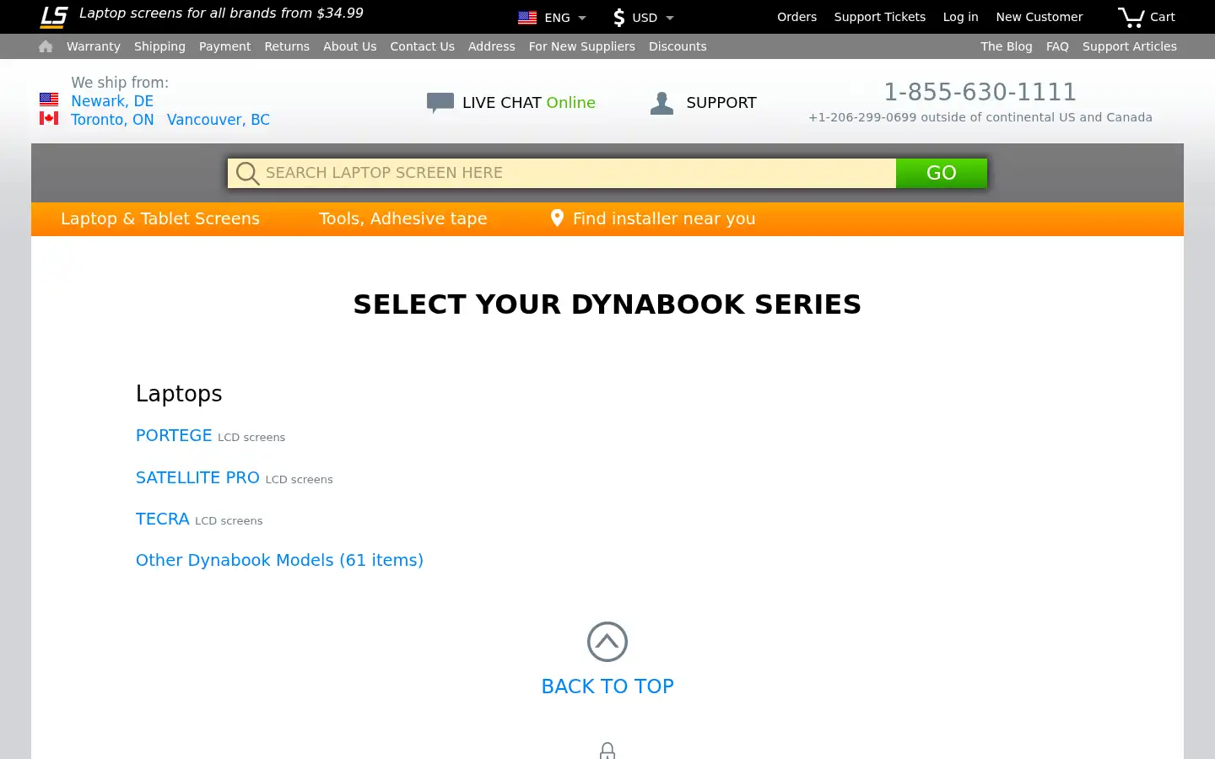Screen dimensions: 1215x759
Task: Click the US flag beside Newark
Action: 49,100
